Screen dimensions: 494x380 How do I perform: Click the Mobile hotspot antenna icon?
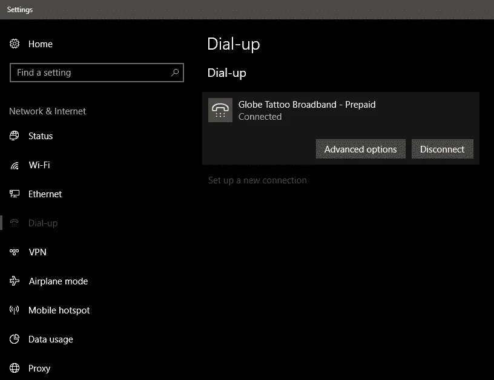(14, 310)
